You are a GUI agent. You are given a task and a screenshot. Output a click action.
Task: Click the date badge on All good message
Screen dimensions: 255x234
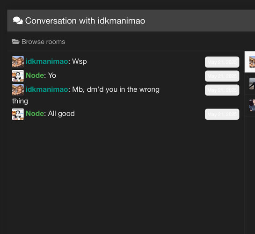tap(222, 114)
